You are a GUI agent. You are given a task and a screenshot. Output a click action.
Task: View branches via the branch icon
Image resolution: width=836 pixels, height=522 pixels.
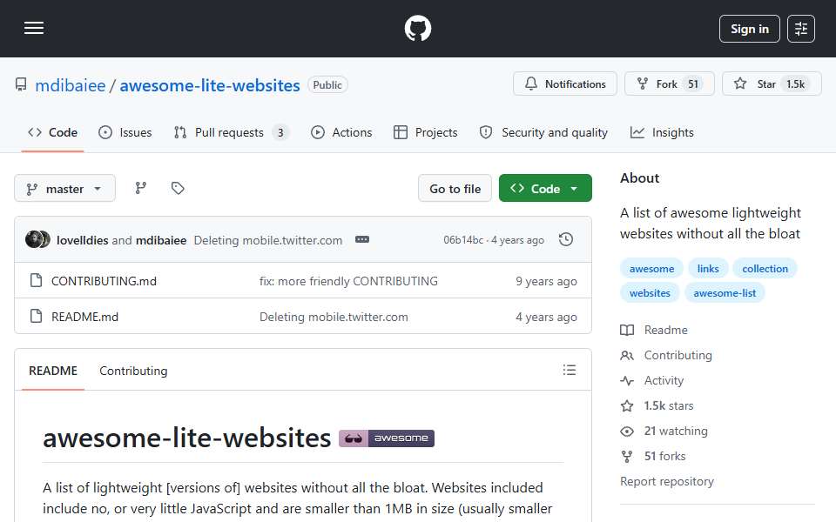[141, 188]
